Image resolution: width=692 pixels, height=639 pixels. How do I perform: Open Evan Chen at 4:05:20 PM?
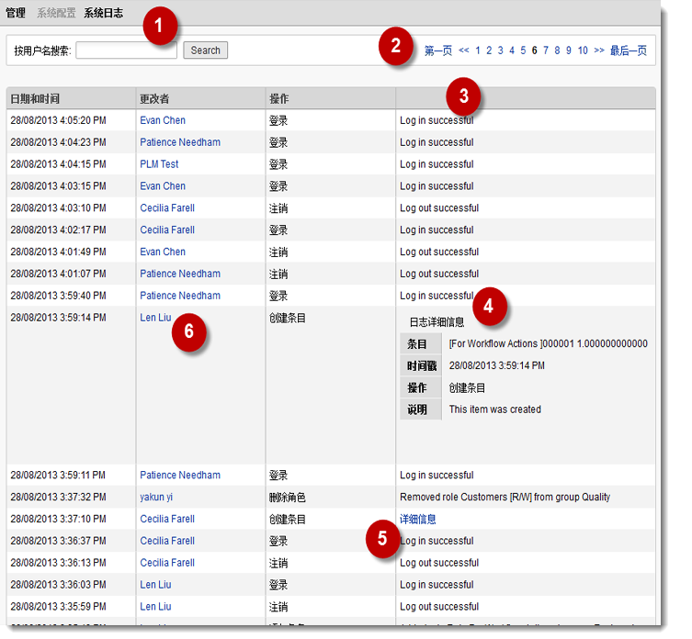coord(163,120)
